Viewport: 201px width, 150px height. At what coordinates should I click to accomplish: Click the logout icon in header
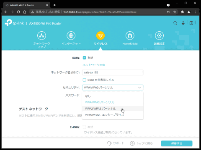pos(191,23)
